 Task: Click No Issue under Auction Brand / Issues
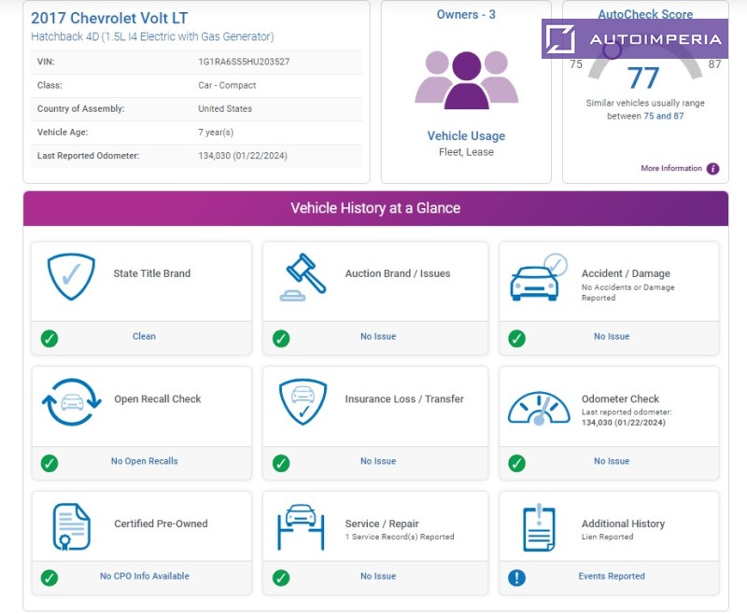coord(378,336)
